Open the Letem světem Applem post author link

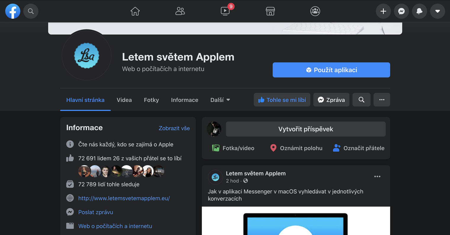[x=256, y=173]
